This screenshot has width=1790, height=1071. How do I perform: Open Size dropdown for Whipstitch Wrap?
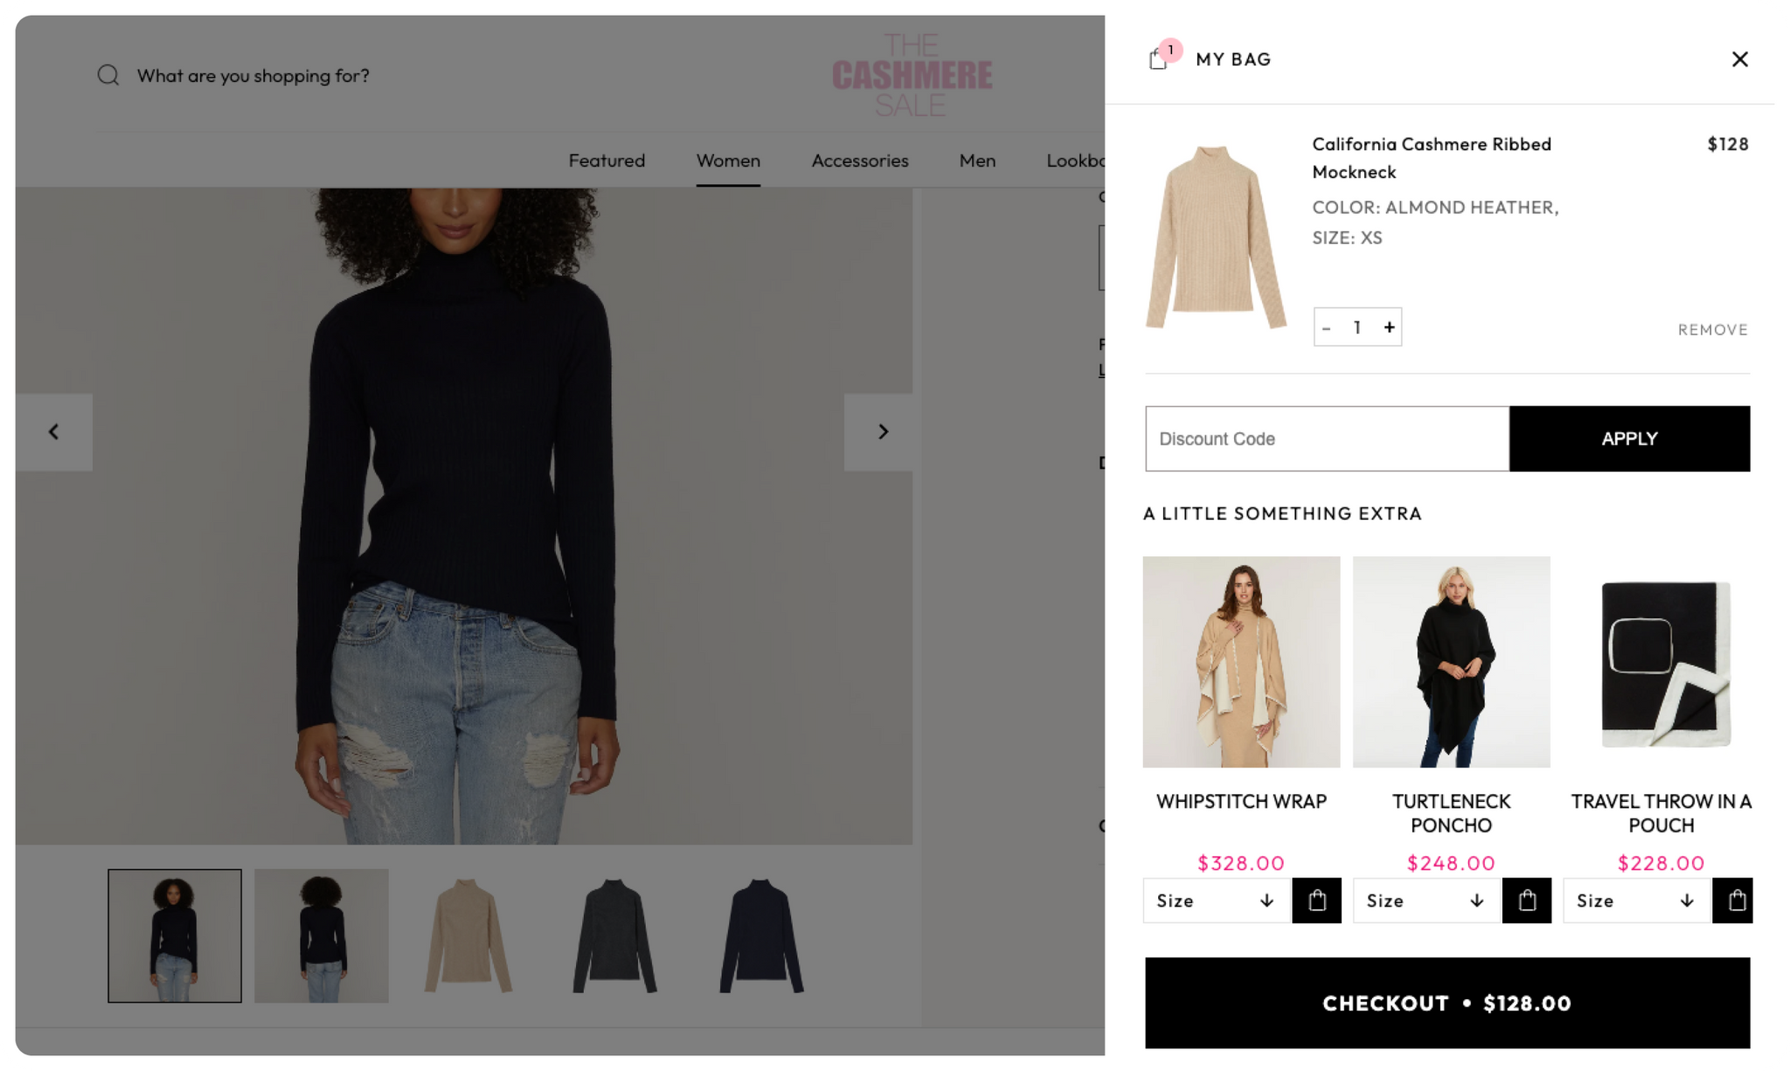[x=1217, y=901]
